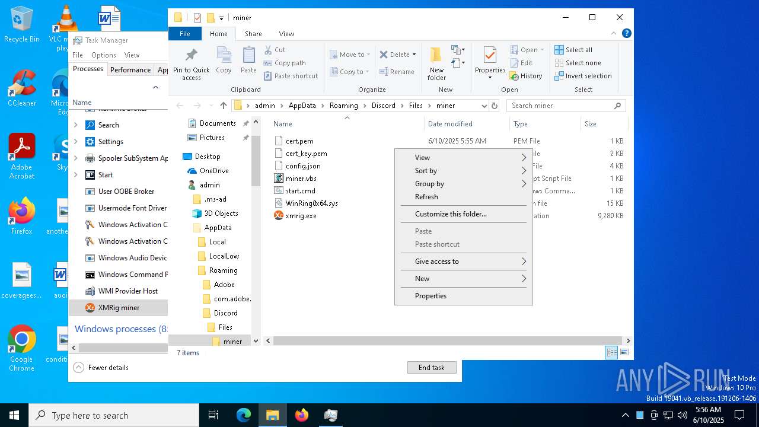Click the ribbon Properties icon
The image size is (759, 427).
point(490,56)
